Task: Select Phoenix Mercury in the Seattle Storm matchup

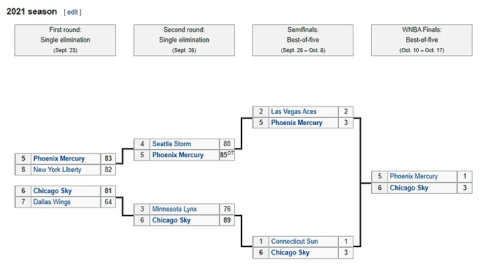Action: coord(178,155)
